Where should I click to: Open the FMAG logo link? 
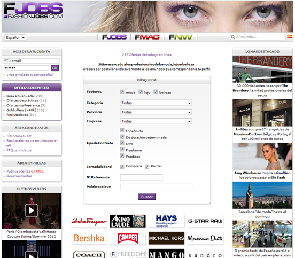click(147, 37)
